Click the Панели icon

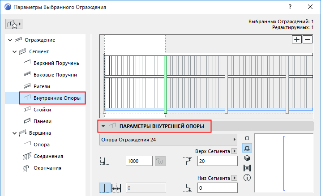pyautogui.click(x=27, y=121)
